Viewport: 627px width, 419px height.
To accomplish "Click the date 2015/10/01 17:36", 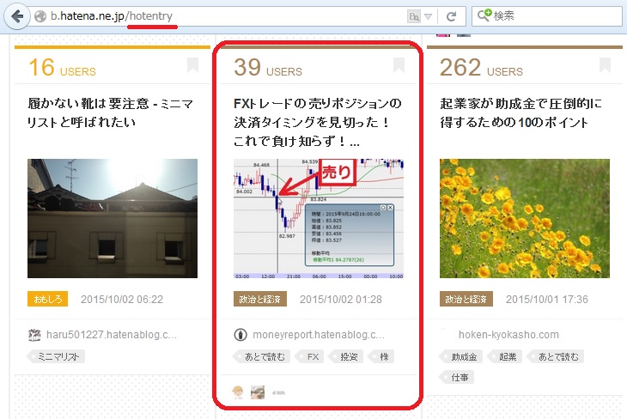I will (x=547, y=300).
